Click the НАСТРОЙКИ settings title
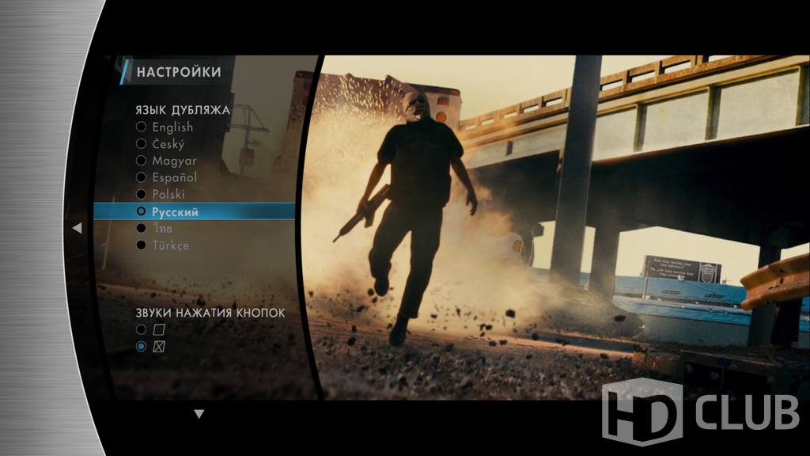 (x=179, y=72)
